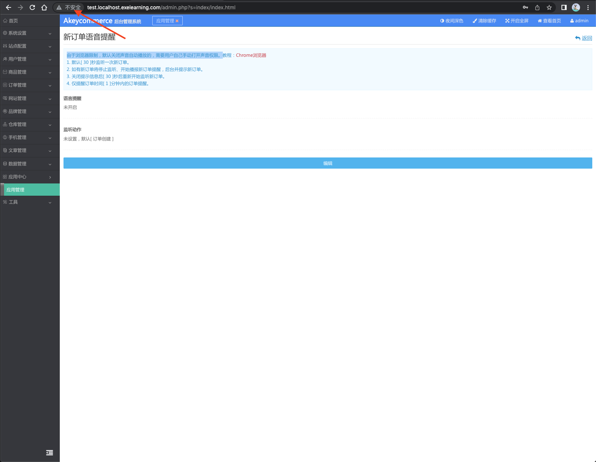Click the 文章管理 sidebar icon
This screenshot has width=596, height=462.
coord(5,150)
